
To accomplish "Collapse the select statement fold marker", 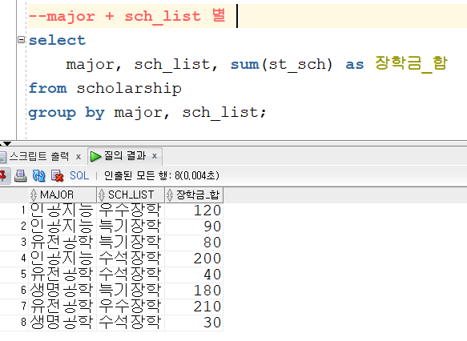I will pos(21,39).
